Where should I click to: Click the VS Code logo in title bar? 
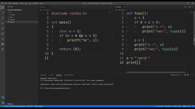2,3
